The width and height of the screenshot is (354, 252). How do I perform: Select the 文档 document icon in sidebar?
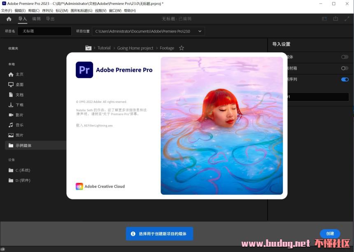[11, 95]
